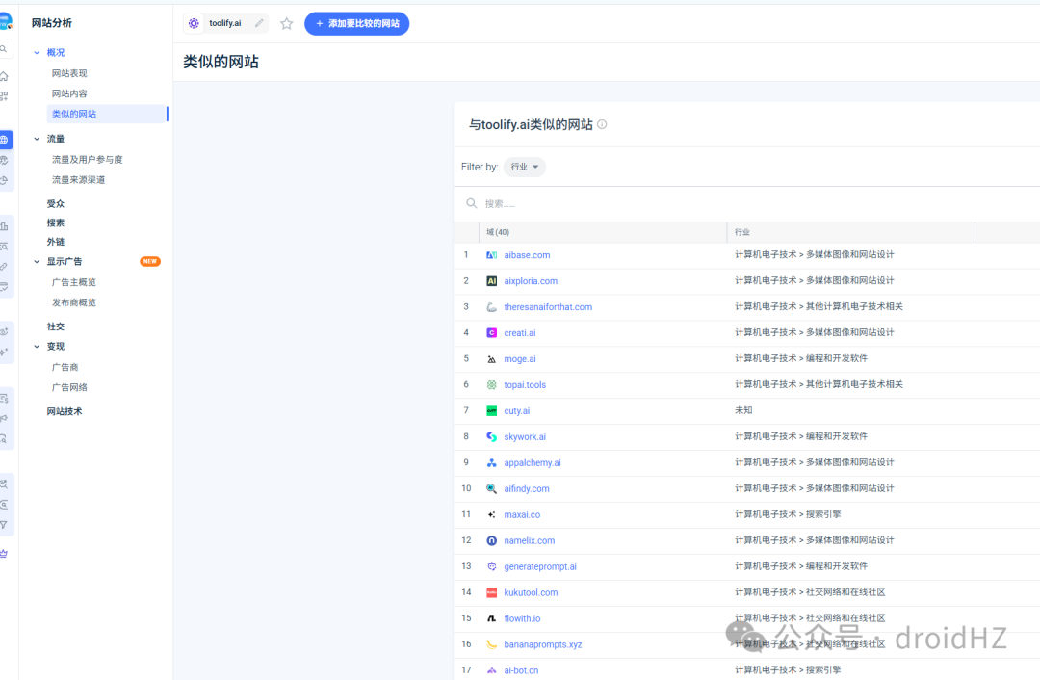This screenshot has height=680, width=1040.
Task: Click the 域(40) column header
Action: tap(603, 232)
